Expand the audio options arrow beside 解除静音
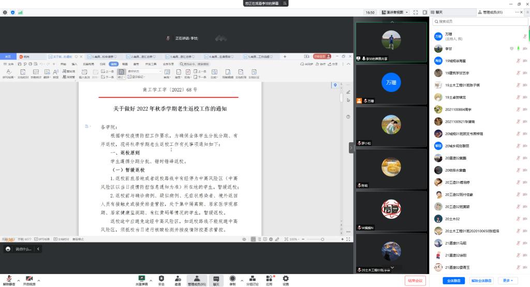The height and width of the screenshot is (287, 530). [x=19, y=279]
